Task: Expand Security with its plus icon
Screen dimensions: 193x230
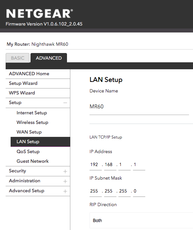Action: pyautogui.click(x=65, y=171)
